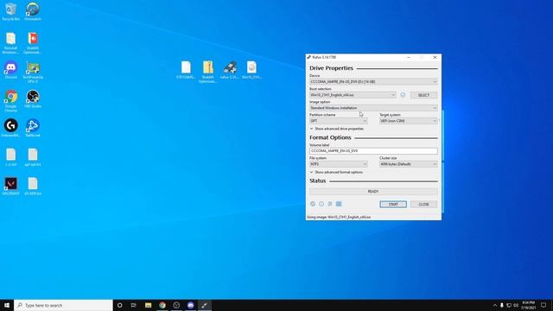Open Task View on taskbar
Image resolution: width=553 pixels, height=311 pixels.
[x=134, y=305]
